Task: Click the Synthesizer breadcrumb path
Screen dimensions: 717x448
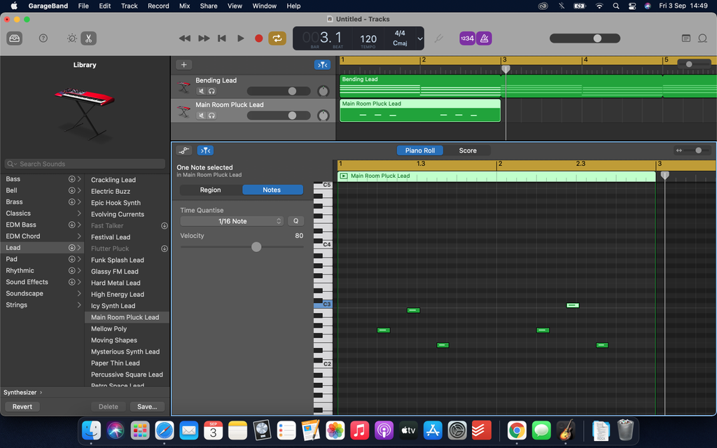Action: pyautogui.click(x=20, y=392)
